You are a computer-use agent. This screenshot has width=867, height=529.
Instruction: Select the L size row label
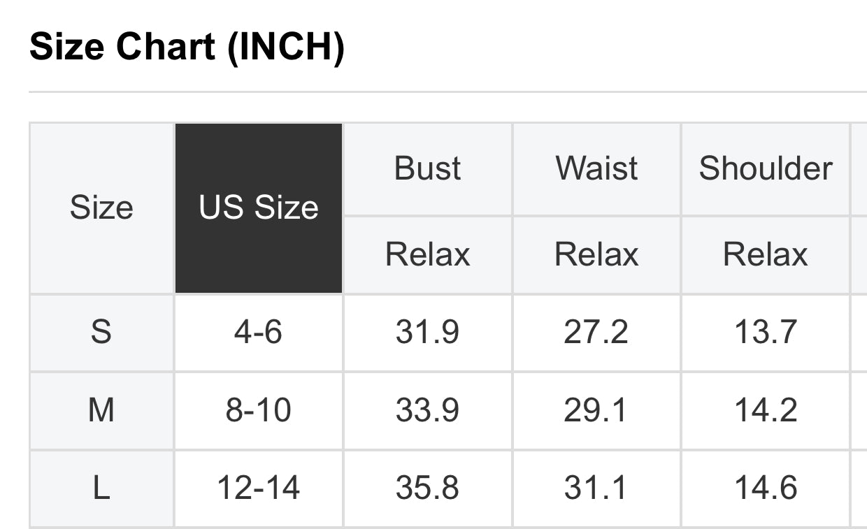coord(101,488)
